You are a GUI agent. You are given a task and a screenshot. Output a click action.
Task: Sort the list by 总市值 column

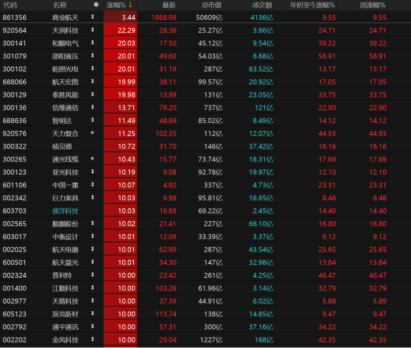211,5
